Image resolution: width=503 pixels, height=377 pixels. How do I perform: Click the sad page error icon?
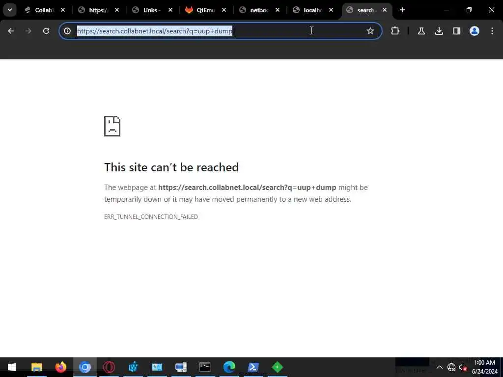click(x=112, y=126)
